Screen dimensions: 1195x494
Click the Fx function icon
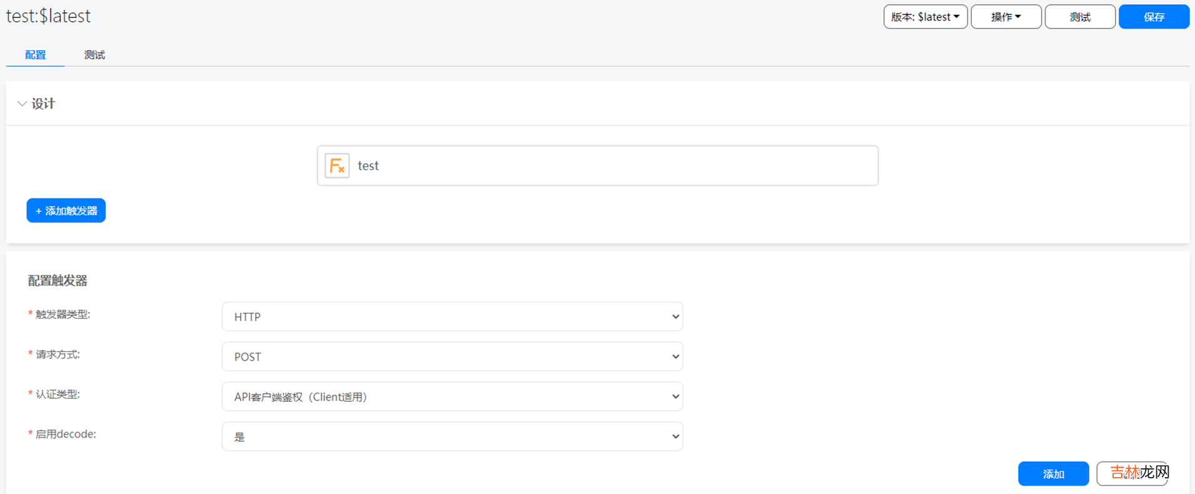(337, 166)
